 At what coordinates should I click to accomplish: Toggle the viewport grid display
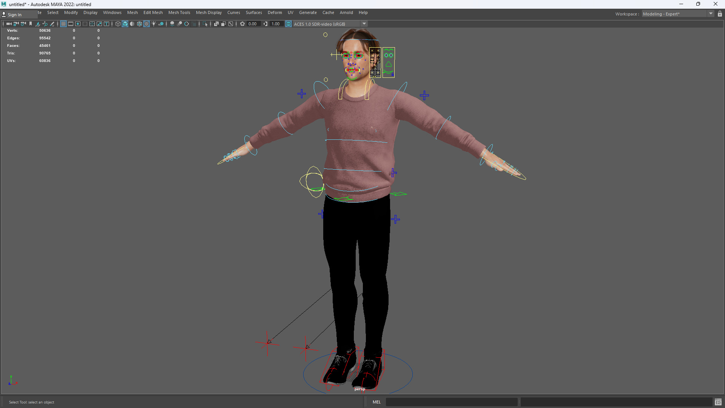coord(63,24)
